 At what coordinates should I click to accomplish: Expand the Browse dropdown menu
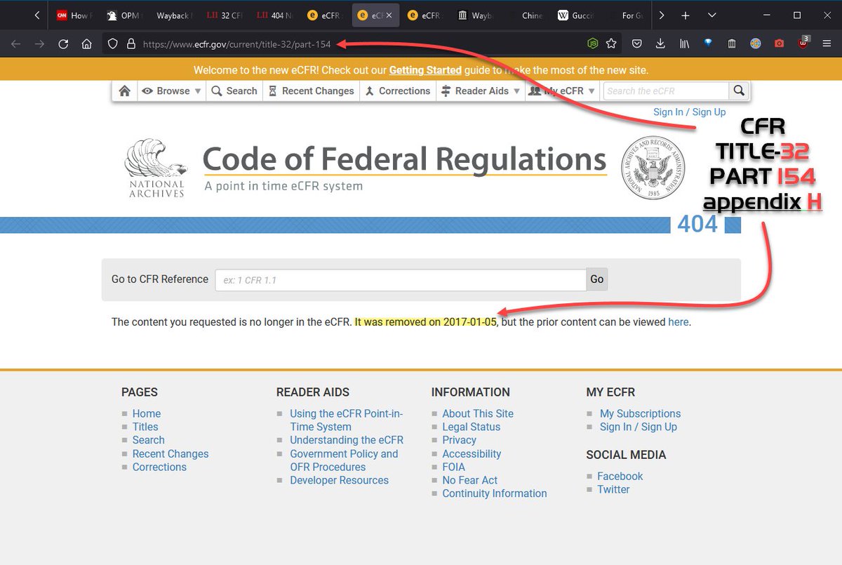tap(172, 91)
